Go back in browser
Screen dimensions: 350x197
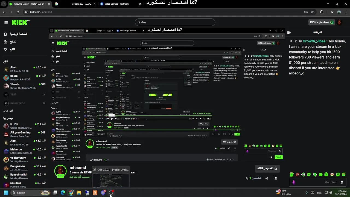pos(4,12)
